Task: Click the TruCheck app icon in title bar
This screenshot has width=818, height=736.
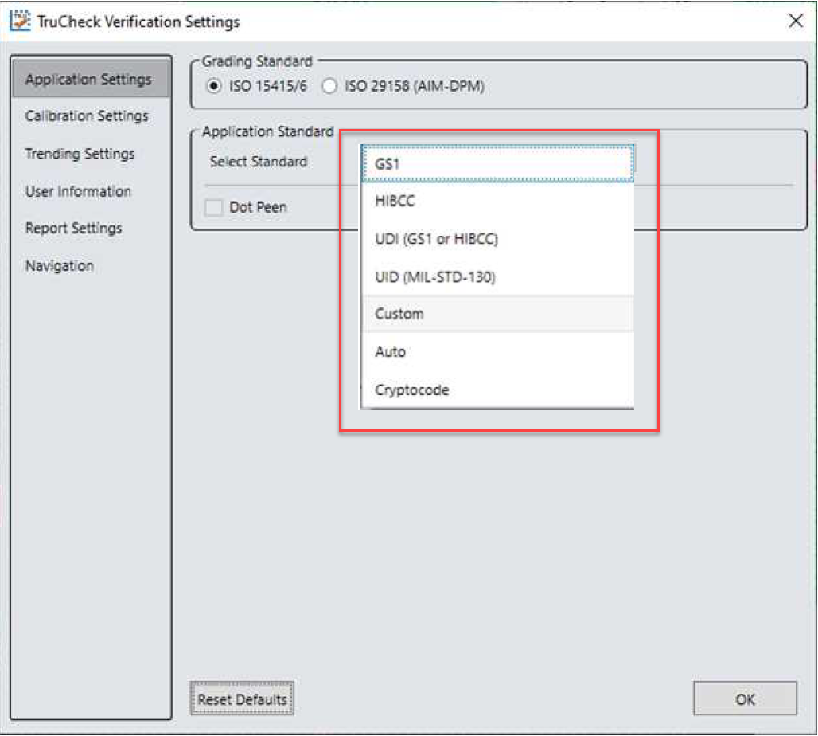Action: (x=19, y=22)
